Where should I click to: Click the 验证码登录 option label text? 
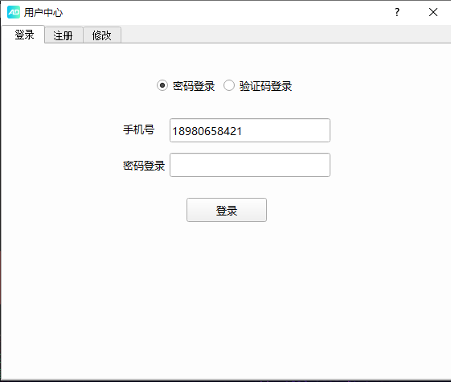(265, 86)
